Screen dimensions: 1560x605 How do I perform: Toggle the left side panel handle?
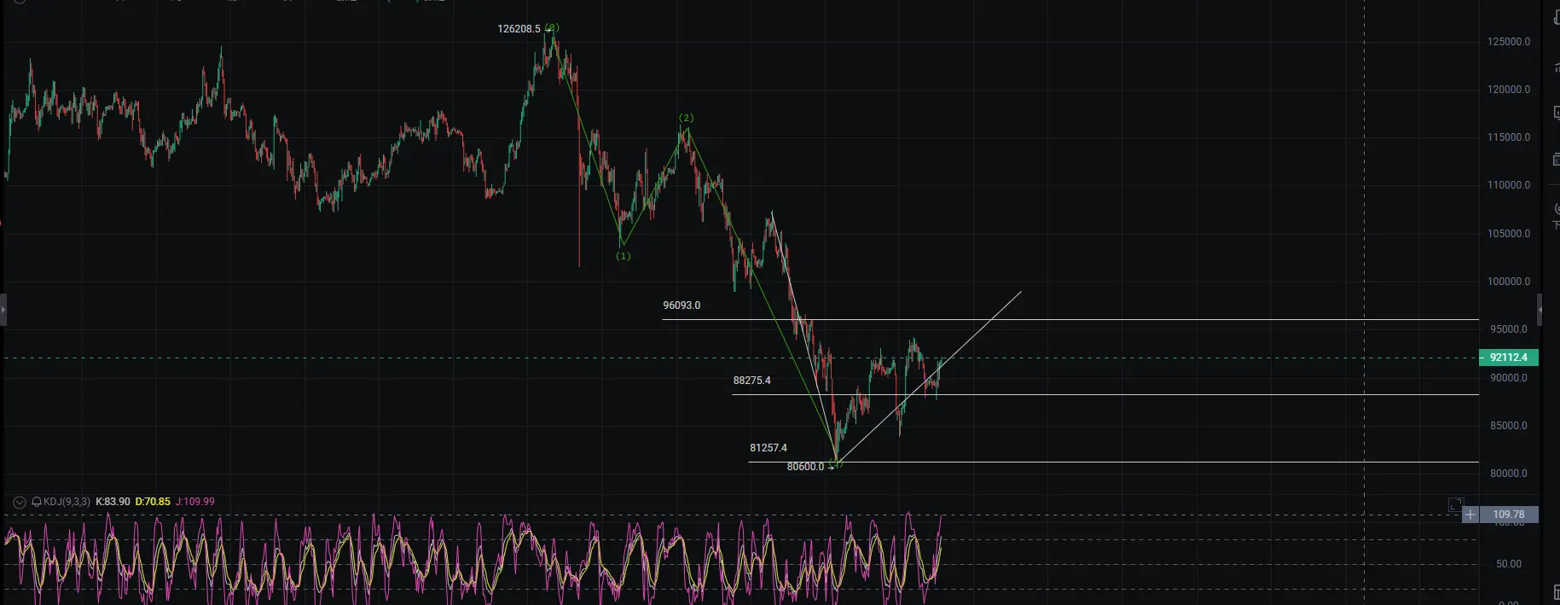pos(3,310)
